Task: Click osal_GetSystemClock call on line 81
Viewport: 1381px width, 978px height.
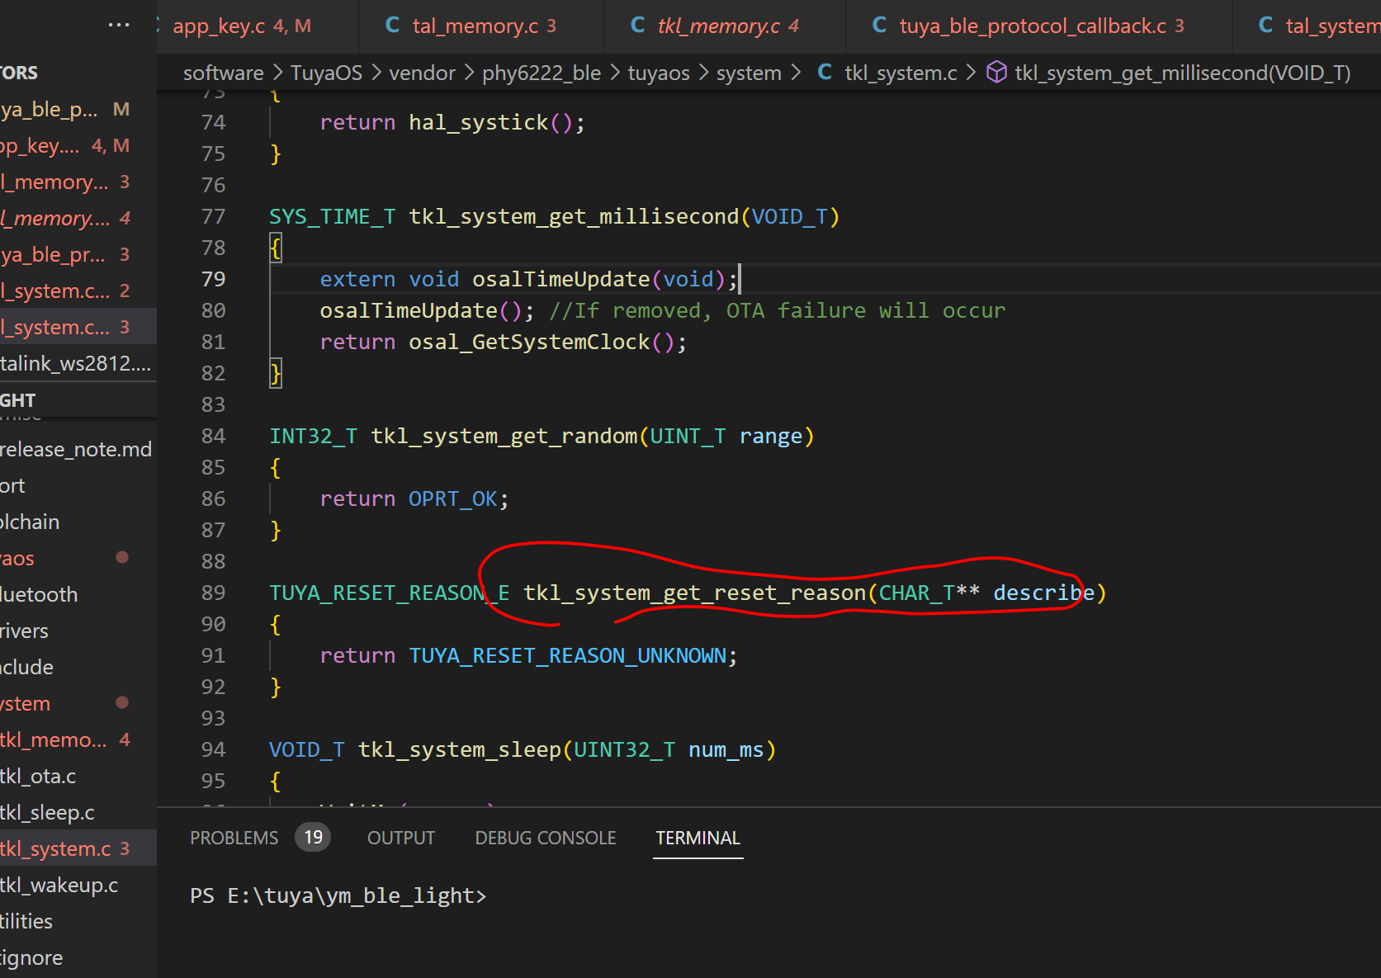Action: coord(529,342)
